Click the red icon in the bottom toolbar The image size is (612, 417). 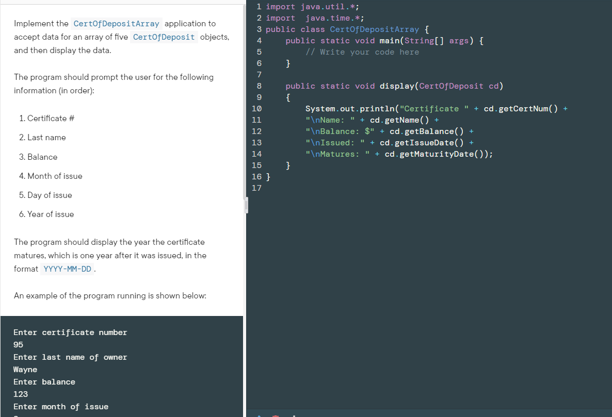point(275,415)
